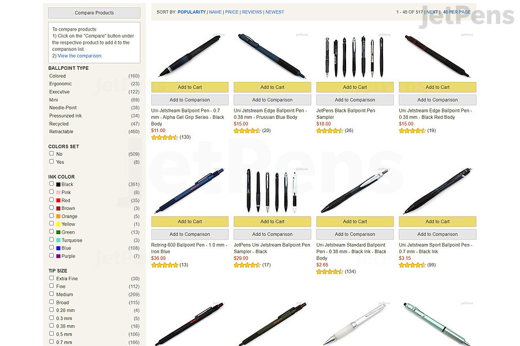Click the stars under Jetstream Sport pen

point(412,265)
